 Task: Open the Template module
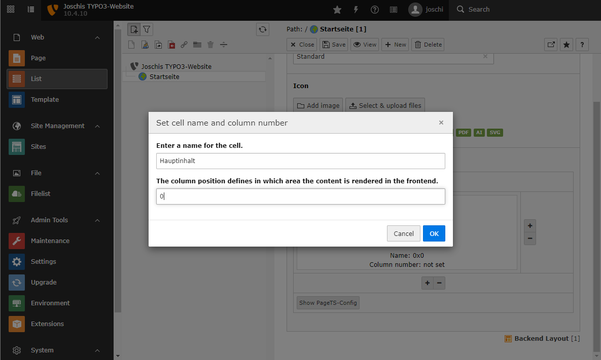pyautogui.click(x=45, y=100)
